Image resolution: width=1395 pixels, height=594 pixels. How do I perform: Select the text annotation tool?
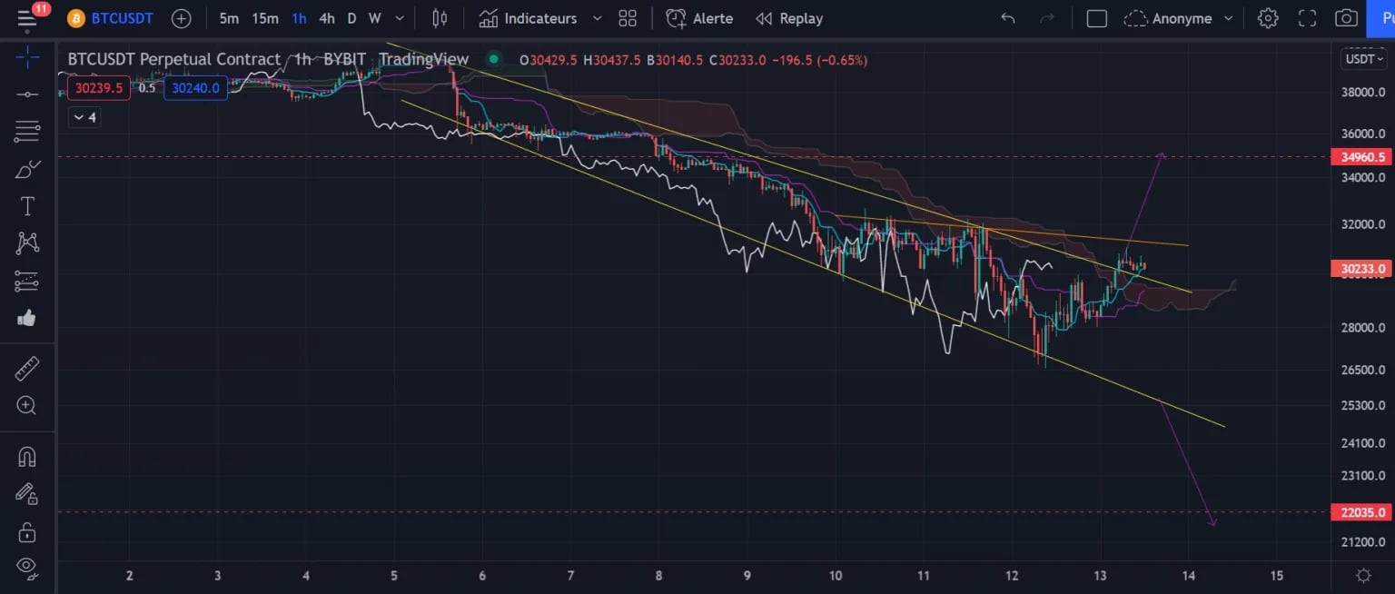27,206
